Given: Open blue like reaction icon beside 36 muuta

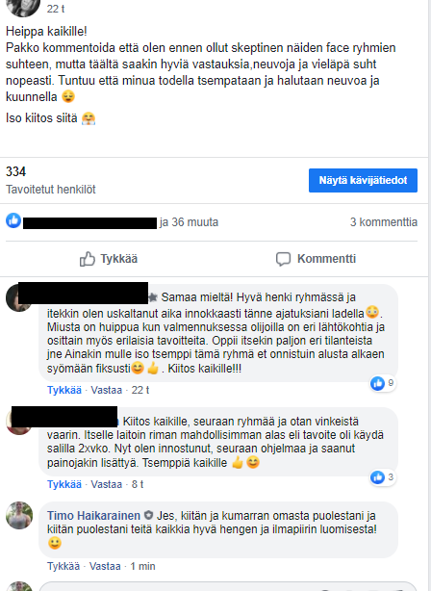Looking at the screenshot, I should (13, 220).
